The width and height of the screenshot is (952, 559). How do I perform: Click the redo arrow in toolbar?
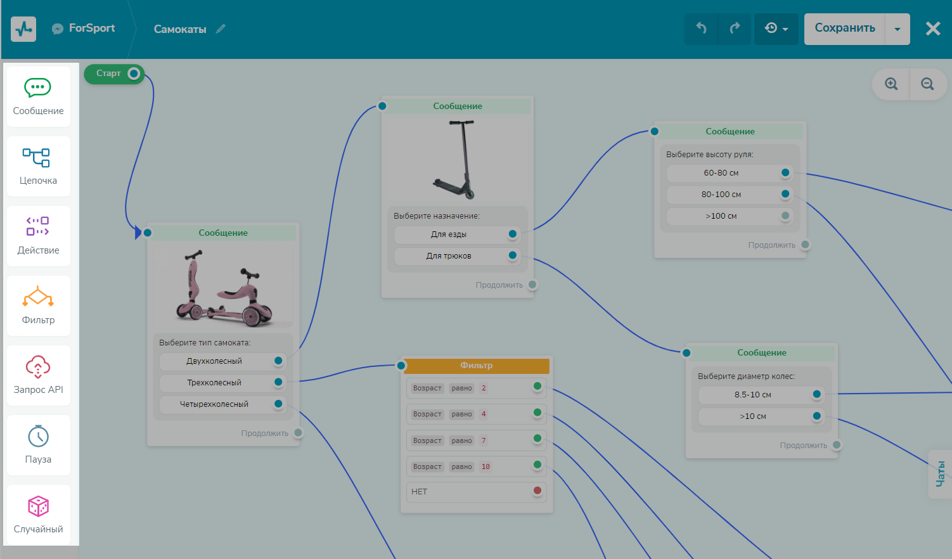[x=735, y=29]
